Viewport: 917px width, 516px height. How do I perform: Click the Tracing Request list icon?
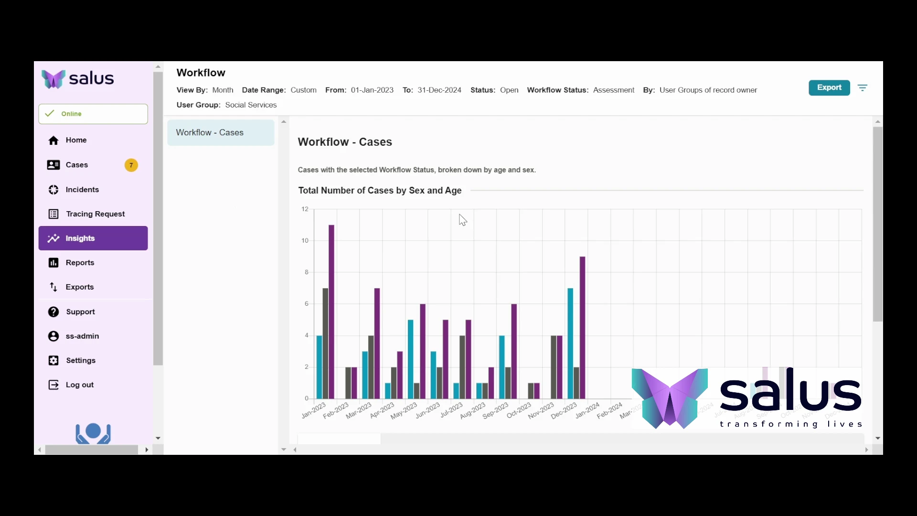point(53,214)
